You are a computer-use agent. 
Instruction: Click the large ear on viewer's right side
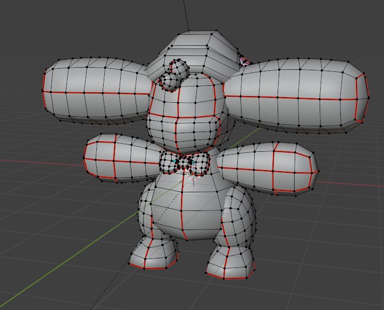click(x=296, y=96)
